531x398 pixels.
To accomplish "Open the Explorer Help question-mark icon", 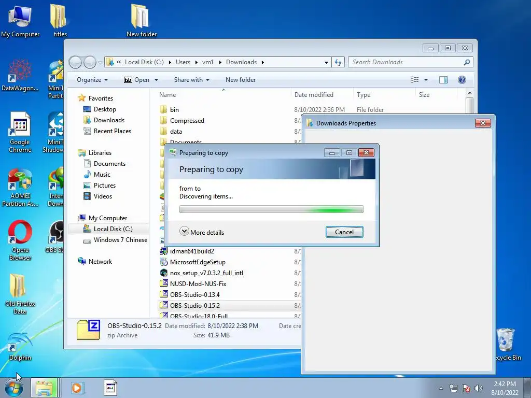I will click(x=462, y=80).
